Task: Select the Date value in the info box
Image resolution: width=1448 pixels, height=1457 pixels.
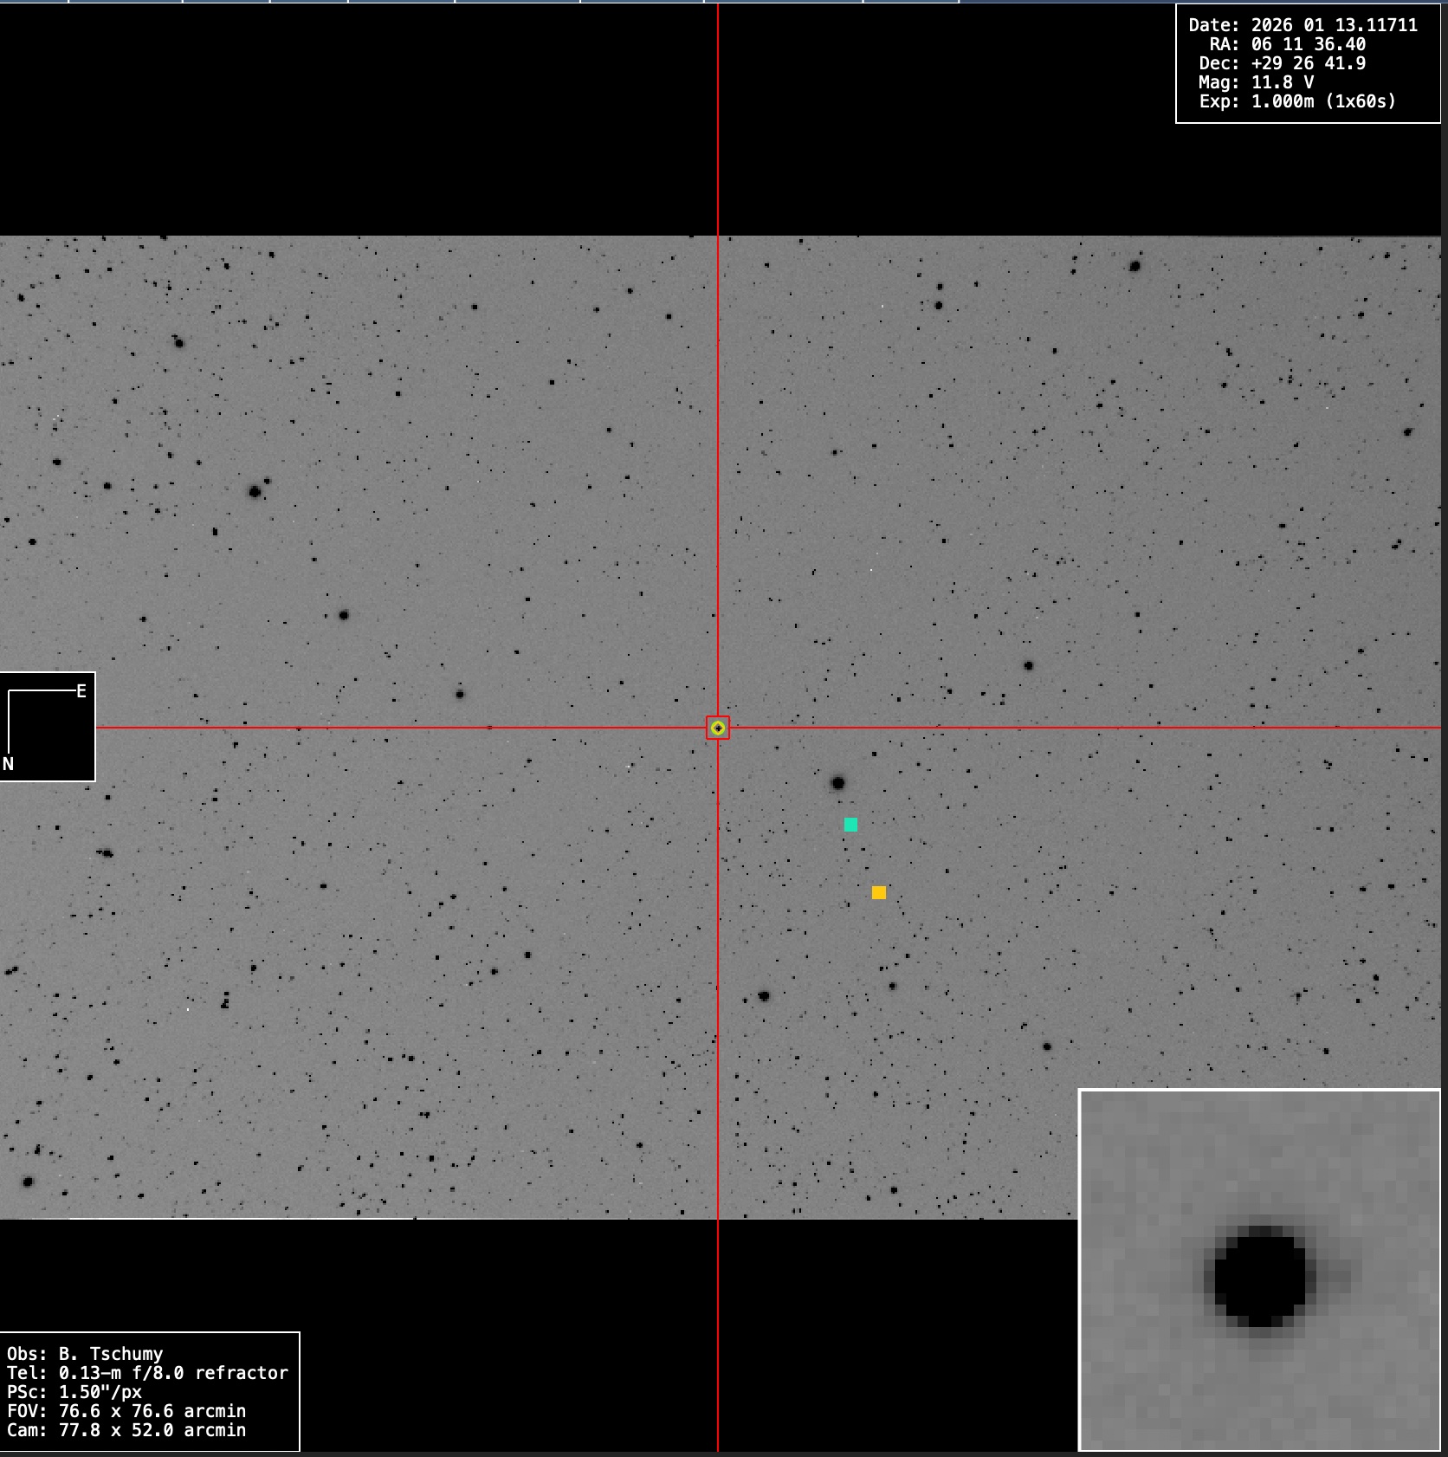Action: pyautogui.click(x=1334, y=25)
